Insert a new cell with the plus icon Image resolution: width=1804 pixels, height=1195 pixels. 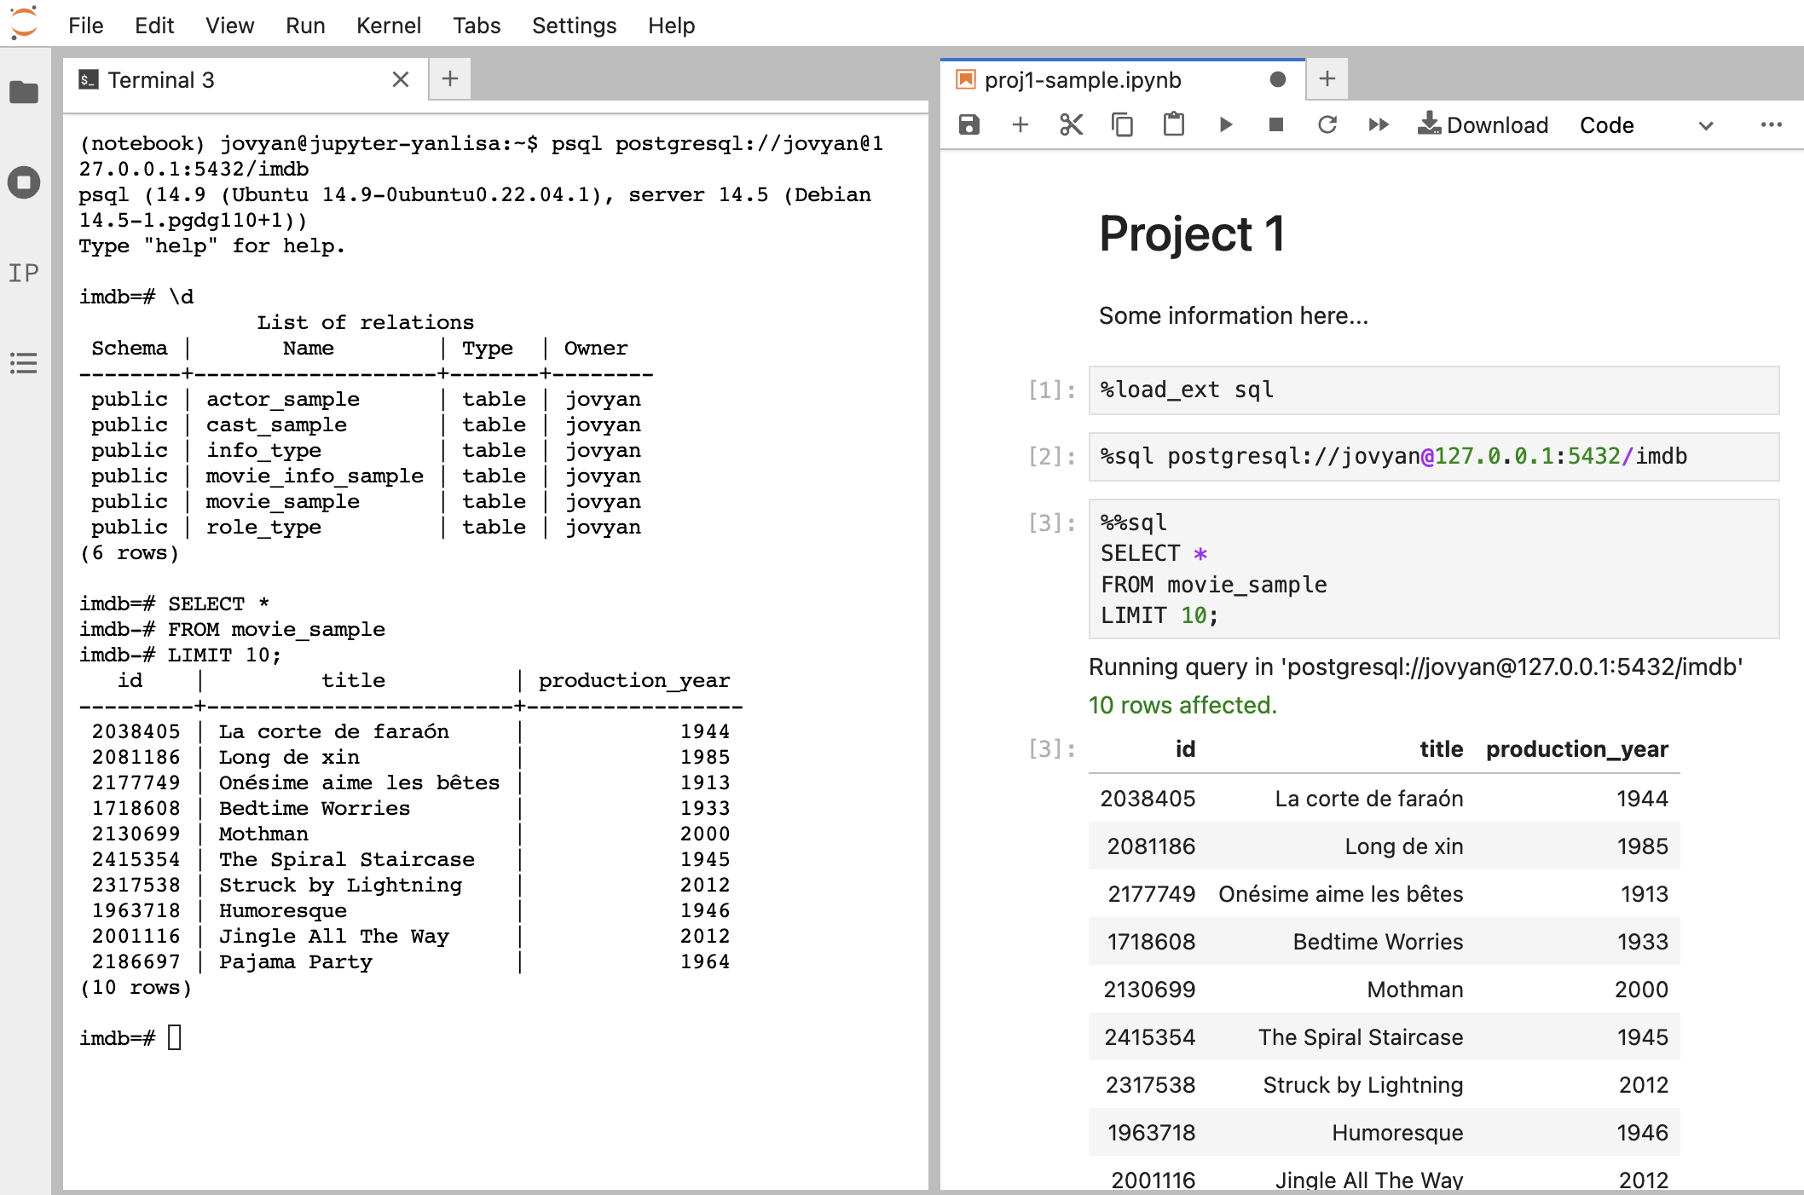pos(1020,125)
